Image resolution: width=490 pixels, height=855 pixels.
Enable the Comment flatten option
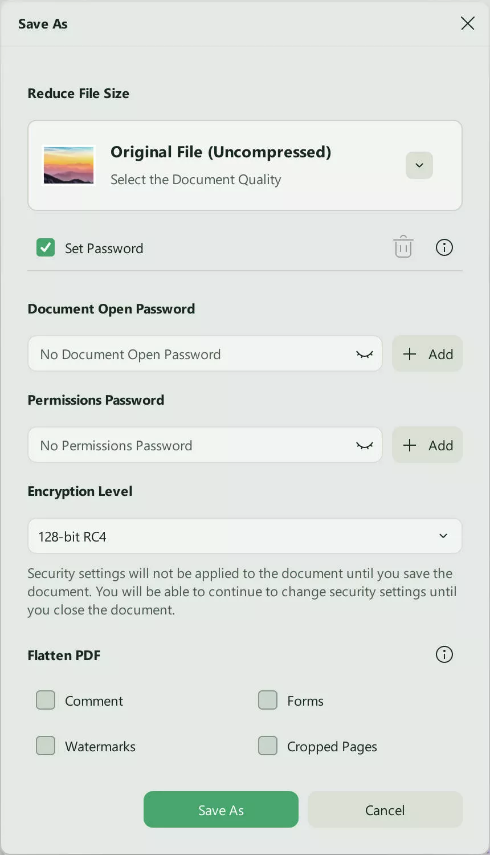click(x=45, y=700)
